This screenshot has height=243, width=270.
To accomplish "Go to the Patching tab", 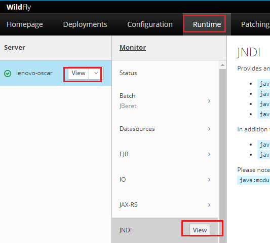I will pos(255,24).
